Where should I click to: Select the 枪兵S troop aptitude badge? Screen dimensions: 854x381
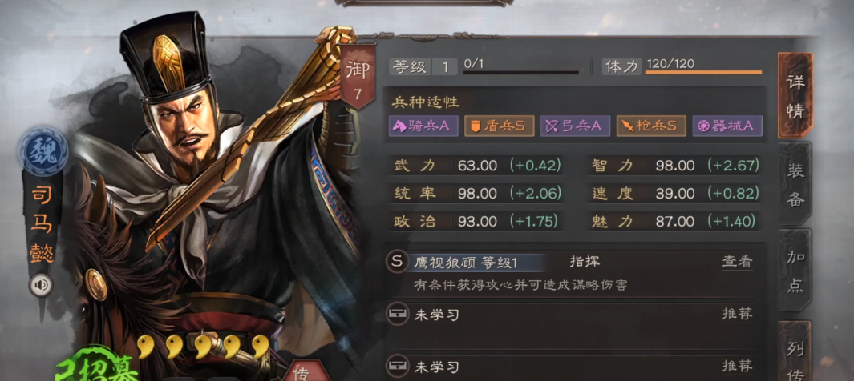click(x=651, y=126)
